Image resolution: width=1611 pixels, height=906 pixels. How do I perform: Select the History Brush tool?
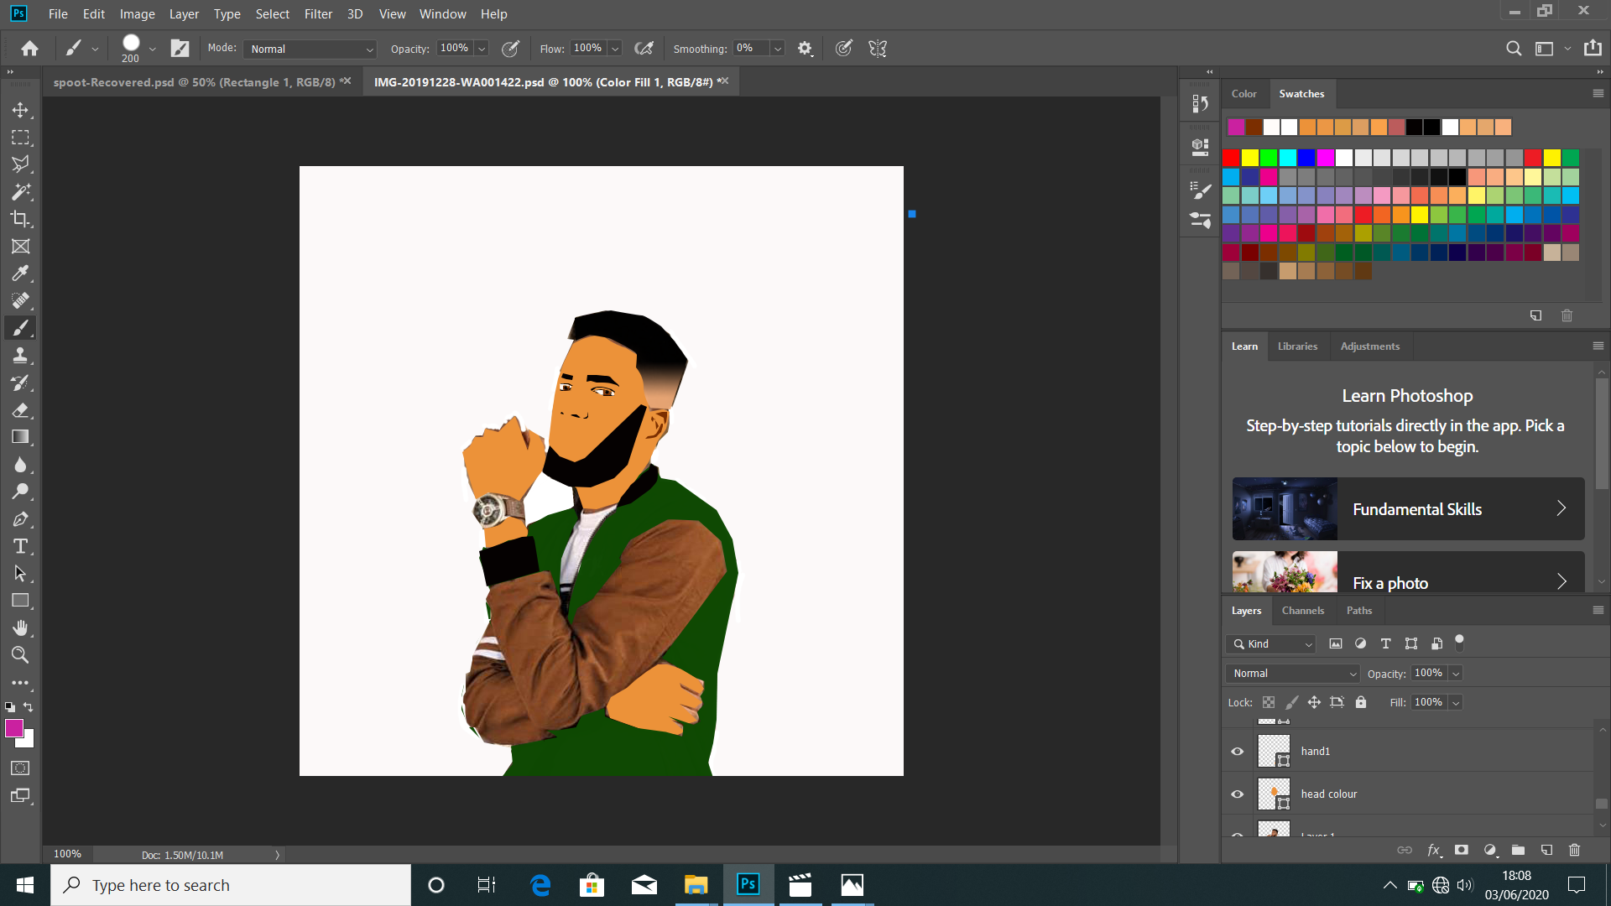[20, 383]
